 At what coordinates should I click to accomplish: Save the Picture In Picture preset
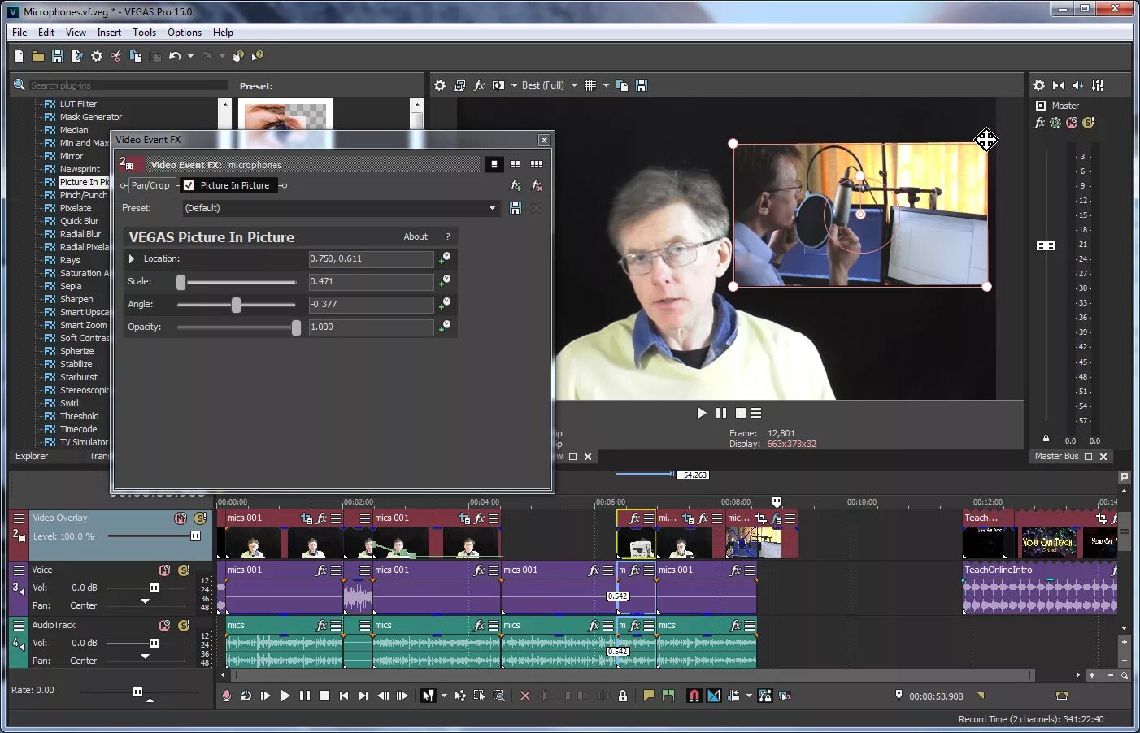pos(516,208)
